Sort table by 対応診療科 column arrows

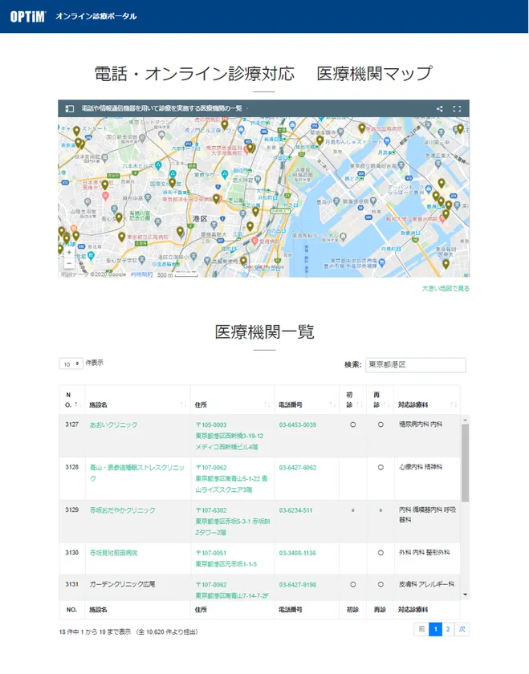[454, 404]
